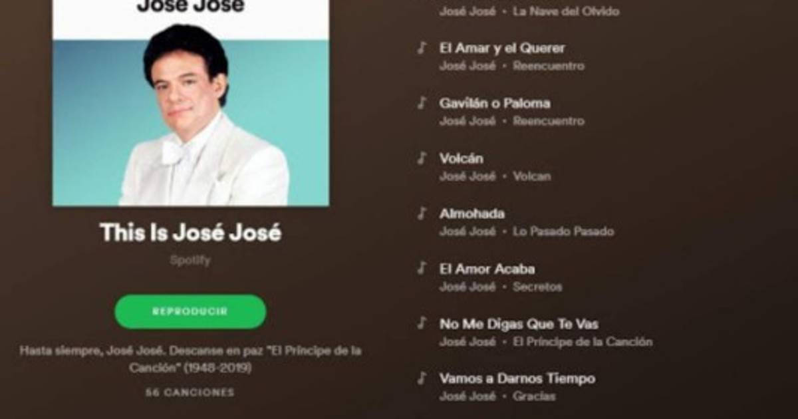Click the Spotify author name under the playlist title
Viewport: 798px width, 419px height.
click(x=190, y=260)
